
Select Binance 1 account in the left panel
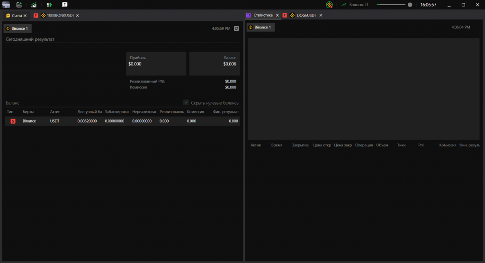point(18,28)
